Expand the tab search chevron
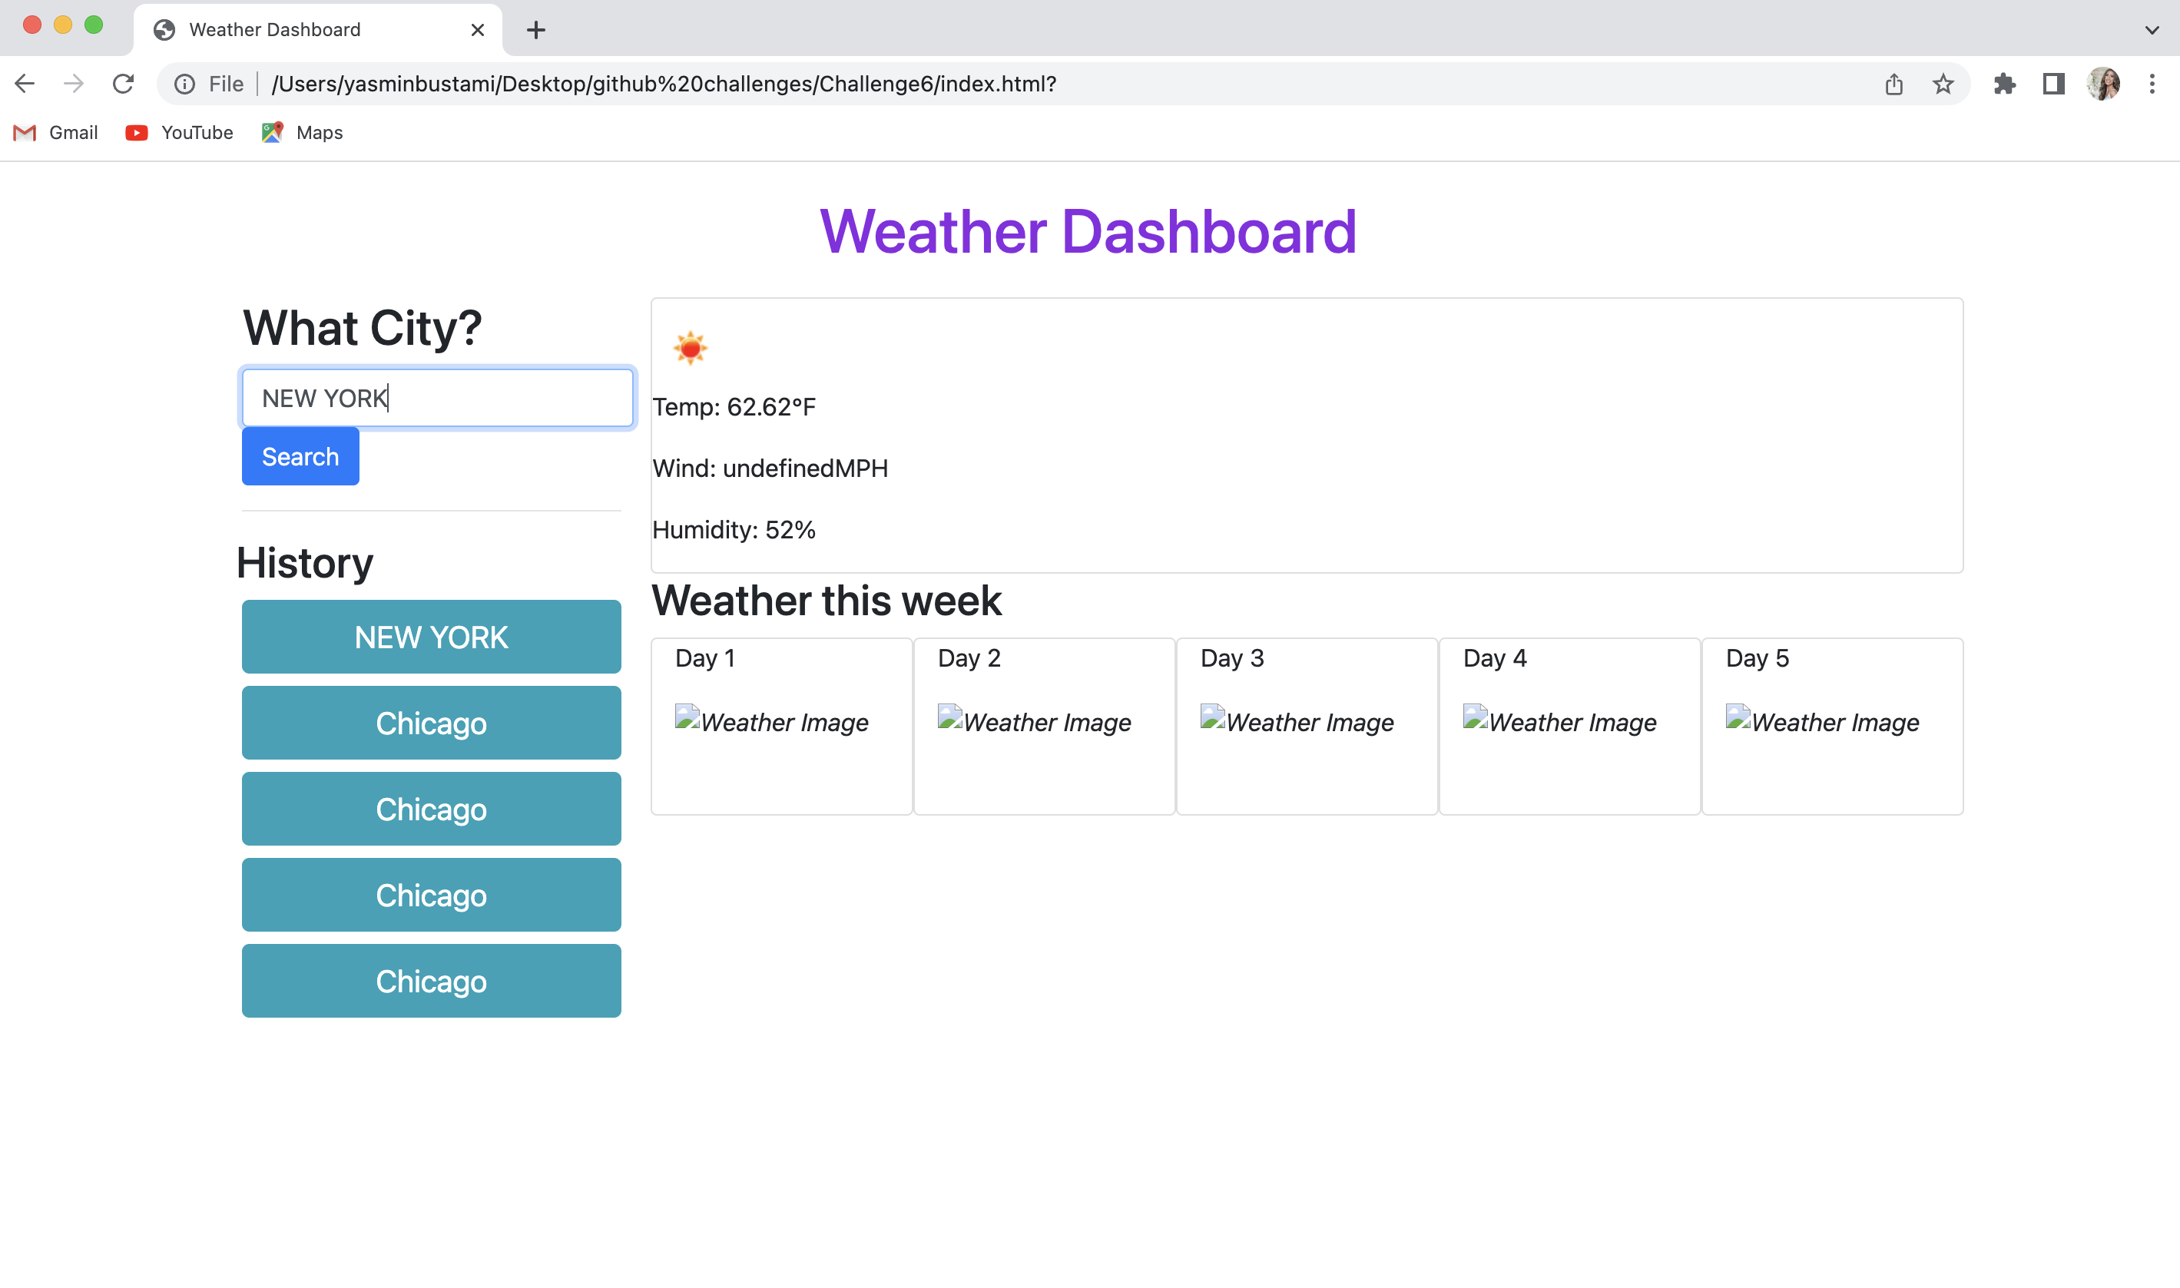This screenshot has width=2180, height=1288. tap(2152, 31)
